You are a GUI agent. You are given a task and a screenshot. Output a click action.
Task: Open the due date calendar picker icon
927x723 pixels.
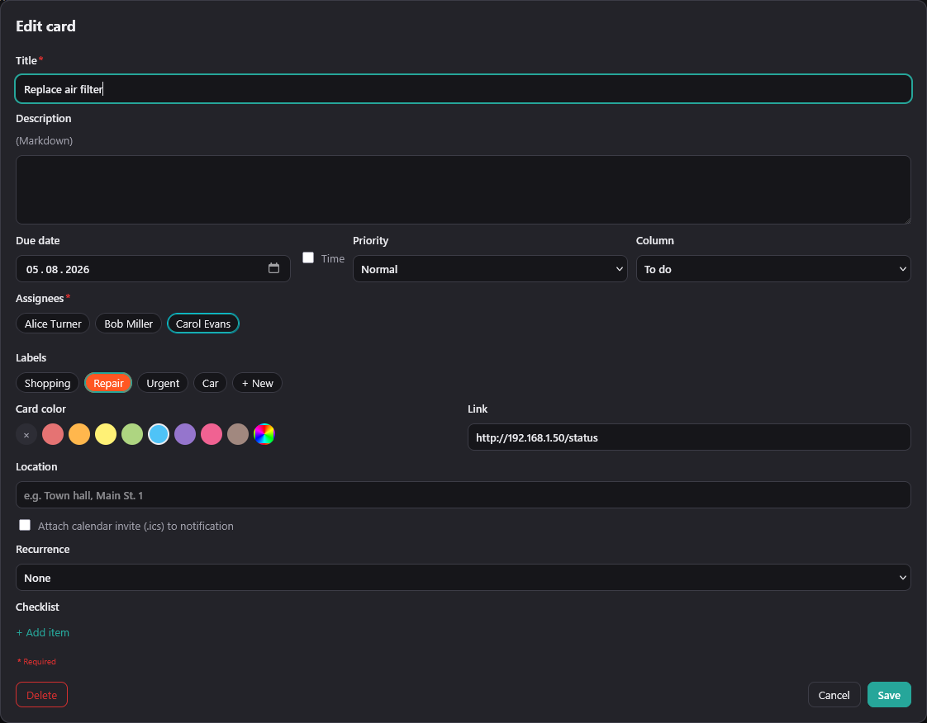[273, 268]
